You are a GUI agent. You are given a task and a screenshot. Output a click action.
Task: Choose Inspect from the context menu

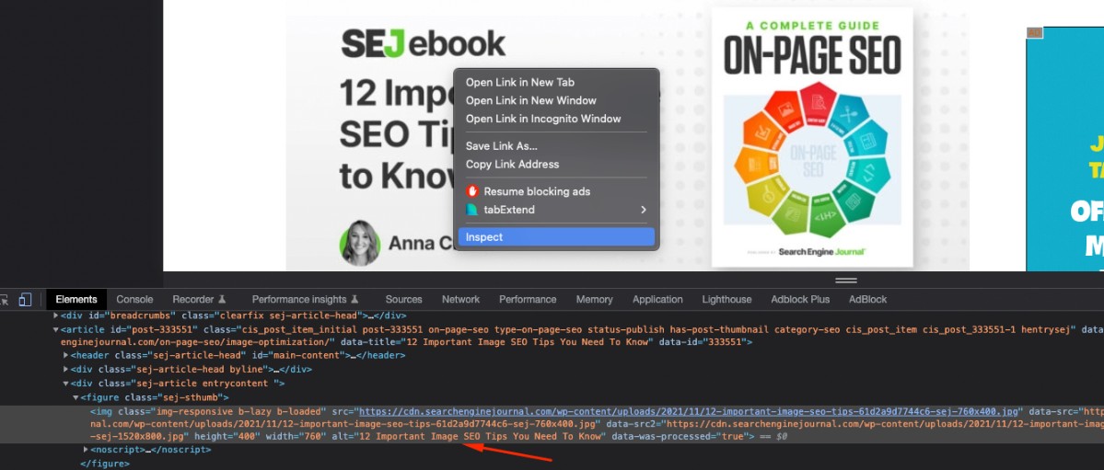(x=484, y=237)
